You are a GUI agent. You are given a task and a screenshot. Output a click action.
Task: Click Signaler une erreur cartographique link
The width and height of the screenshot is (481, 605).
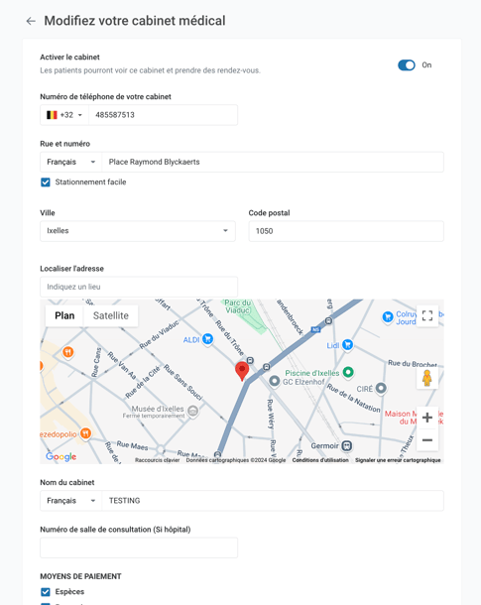coord(398,460)
